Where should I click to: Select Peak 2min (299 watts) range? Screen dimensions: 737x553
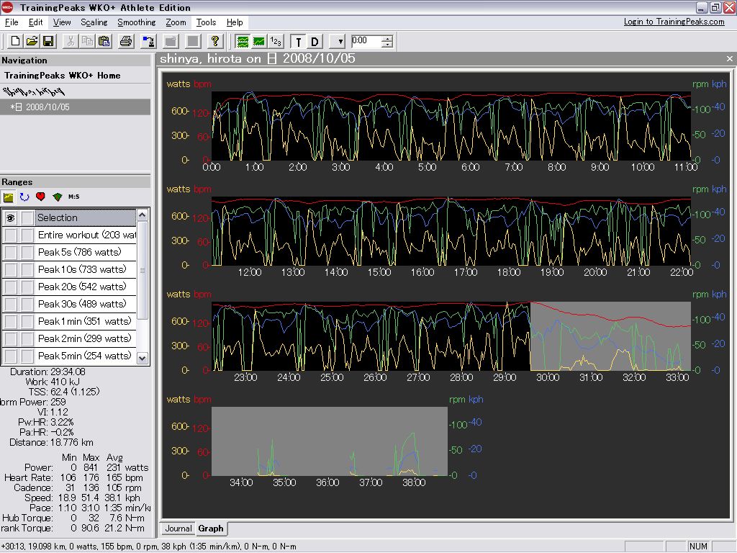[86, 338]
